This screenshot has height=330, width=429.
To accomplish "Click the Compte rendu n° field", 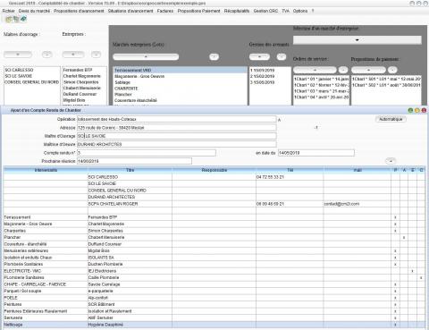I will pos(147,153).
